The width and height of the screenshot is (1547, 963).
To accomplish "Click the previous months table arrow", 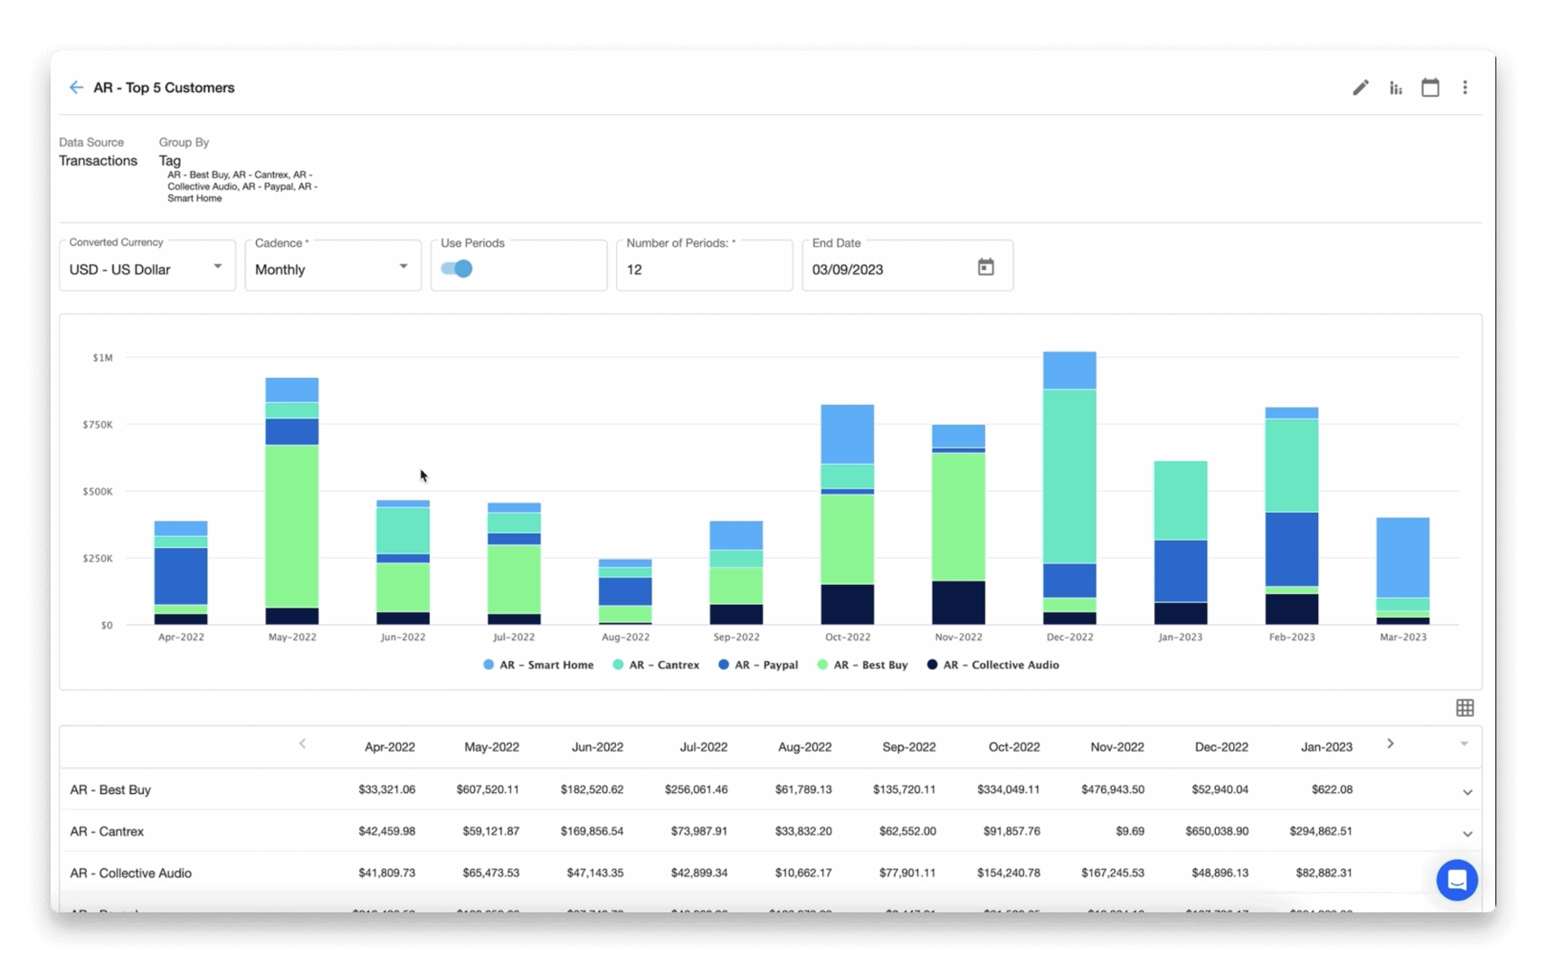I will pyautogui.click(x=302, y=744).
